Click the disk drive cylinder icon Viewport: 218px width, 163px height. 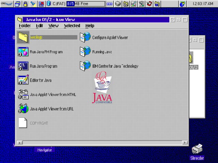click(x=49, y=4)
